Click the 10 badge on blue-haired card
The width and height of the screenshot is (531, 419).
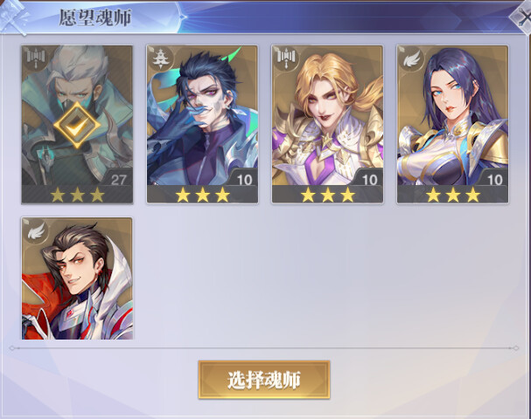click(x=244, y=179)
